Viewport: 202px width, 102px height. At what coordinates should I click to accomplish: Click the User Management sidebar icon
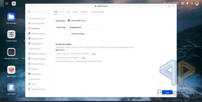[29, 23]
